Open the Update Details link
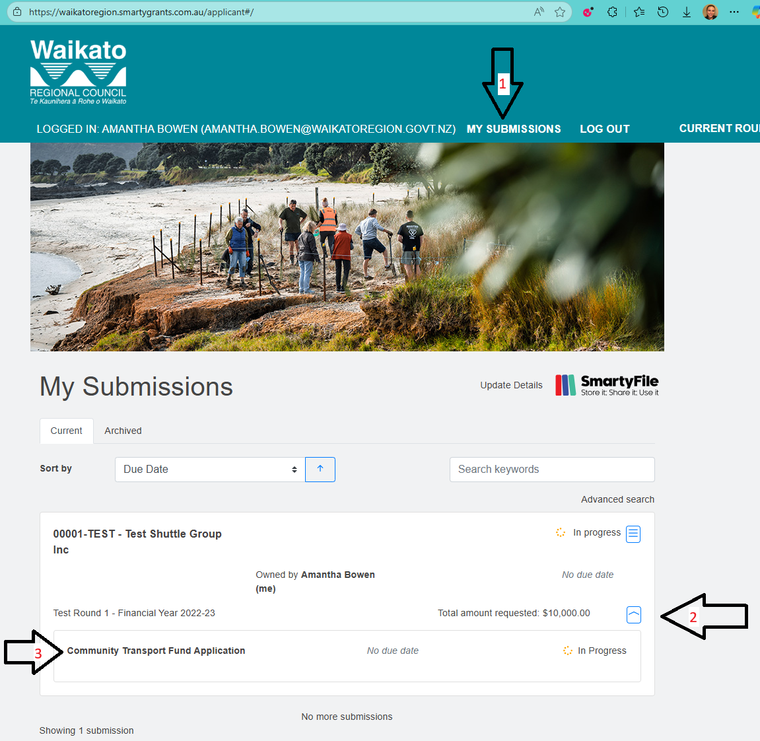 [x=511, y=385]
